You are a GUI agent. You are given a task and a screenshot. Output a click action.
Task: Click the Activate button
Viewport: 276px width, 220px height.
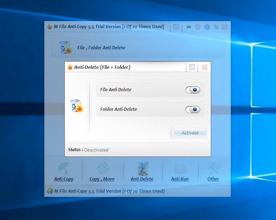click(x=190, y=133)
